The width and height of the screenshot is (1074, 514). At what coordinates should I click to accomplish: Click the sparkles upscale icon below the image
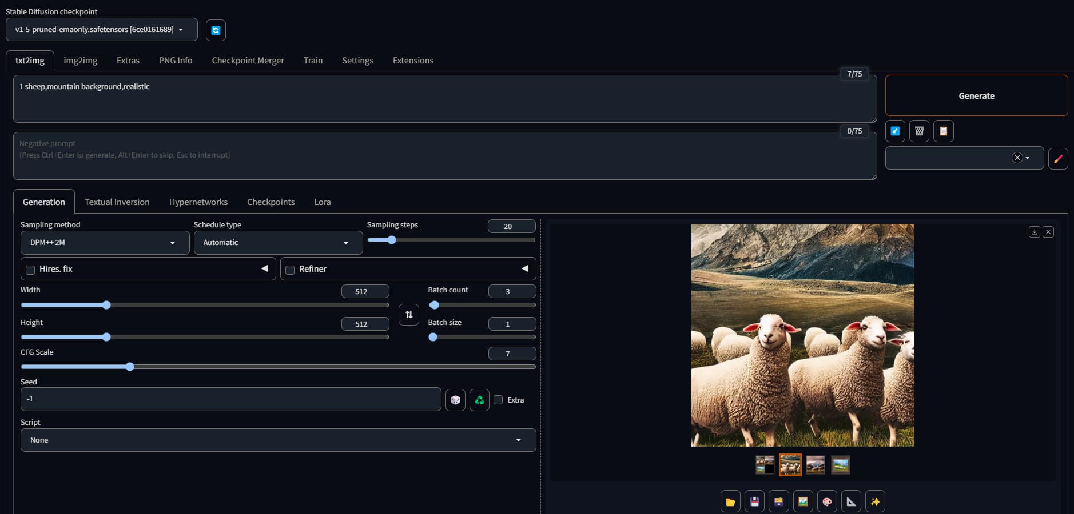(875, 501)
